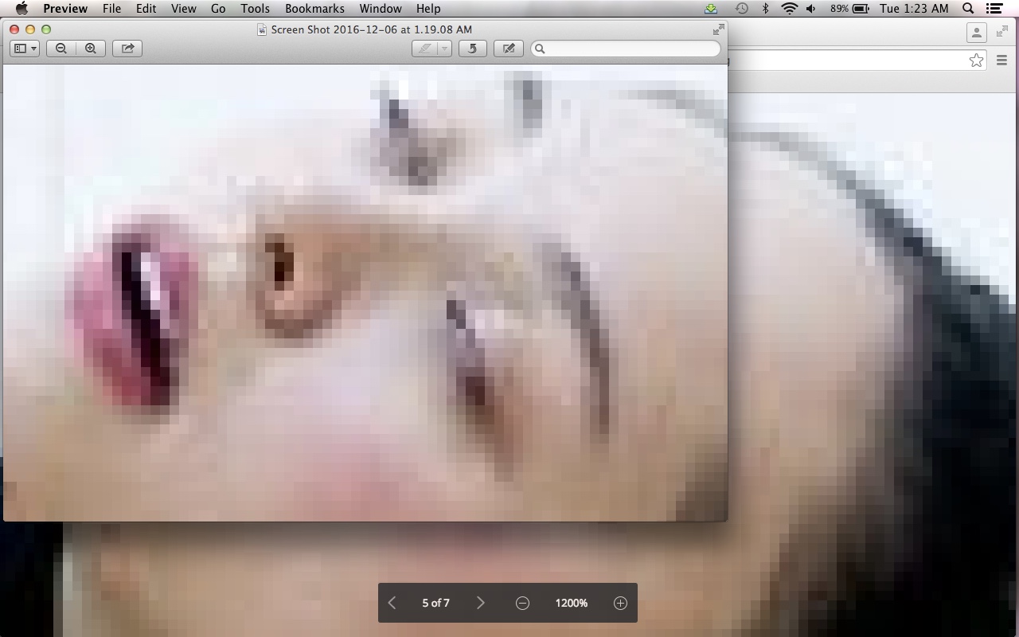Open the File menu

coord(112,9)
